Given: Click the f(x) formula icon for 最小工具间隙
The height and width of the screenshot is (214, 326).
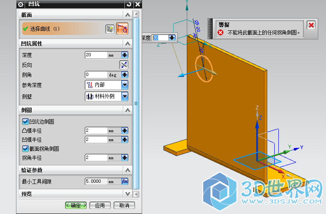Looking at the screenshot, I should point(125,182).
